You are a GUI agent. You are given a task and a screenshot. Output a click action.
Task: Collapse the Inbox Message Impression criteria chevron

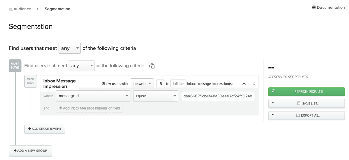[x=244, y=84]
